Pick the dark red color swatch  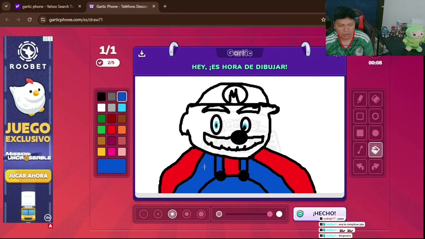(112, 119)
